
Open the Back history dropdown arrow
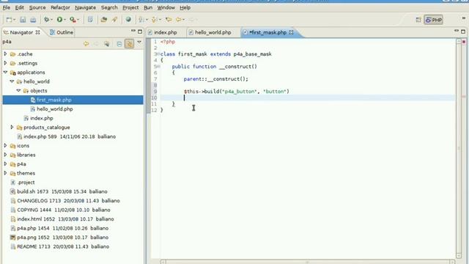click(184, 20)
